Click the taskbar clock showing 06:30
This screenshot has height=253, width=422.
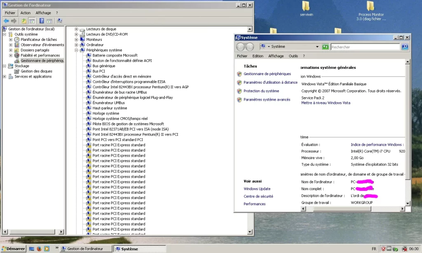click(414, 249)
